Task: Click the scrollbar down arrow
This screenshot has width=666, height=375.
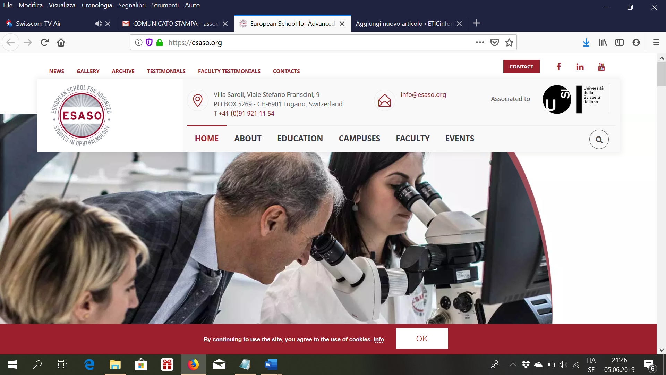Action: (661, 350)
